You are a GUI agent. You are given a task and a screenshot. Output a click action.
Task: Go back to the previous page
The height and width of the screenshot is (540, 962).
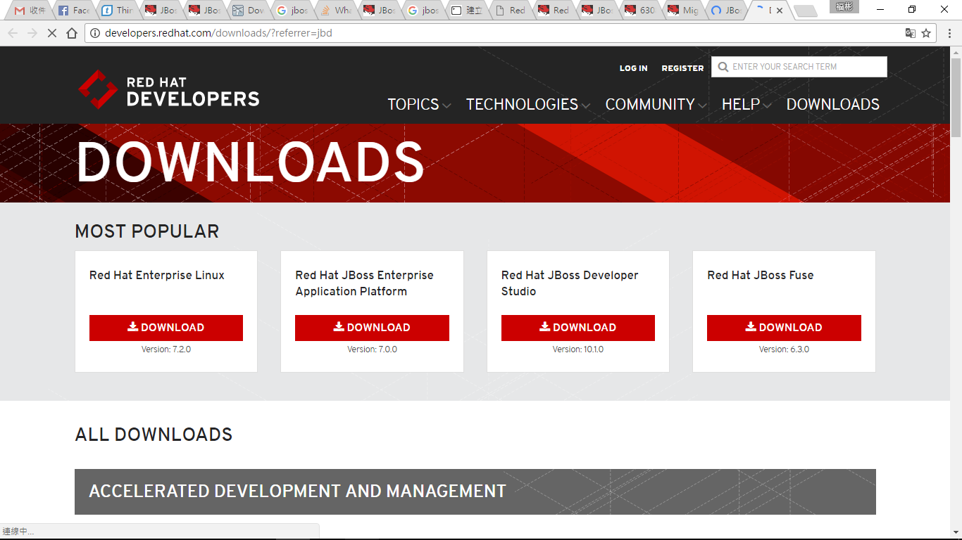coord(13,33)
